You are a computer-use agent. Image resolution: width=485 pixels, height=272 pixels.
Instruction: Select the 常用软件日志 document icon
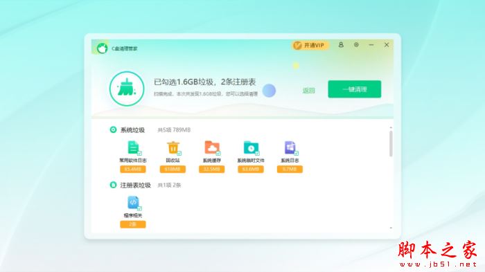point(133,147)
